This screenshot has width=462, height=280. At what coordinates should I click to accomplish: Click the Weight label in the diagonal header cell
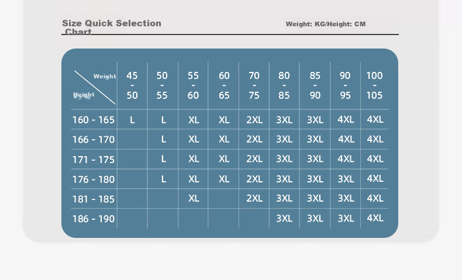point(105,77)
